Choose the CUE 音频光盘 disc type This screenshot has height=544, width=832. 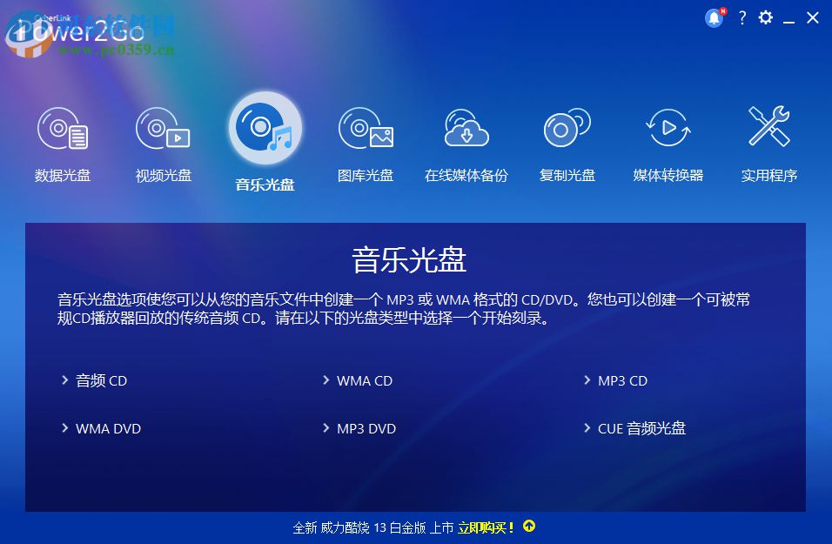coord(642,428)
